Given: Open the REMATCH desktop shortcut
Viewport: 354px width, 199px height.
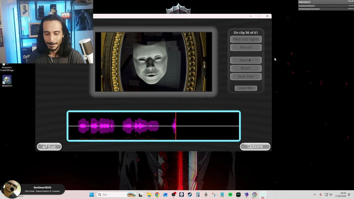Looking at the screenshot, I should coord(7,81).
